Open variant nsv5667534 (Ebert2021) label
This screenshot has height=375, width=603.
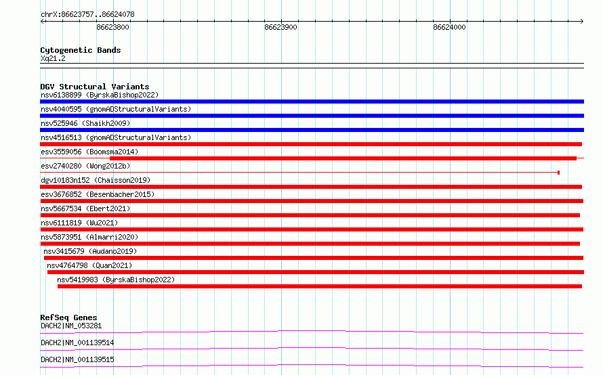pyautogui.click(x=85, y=208)
